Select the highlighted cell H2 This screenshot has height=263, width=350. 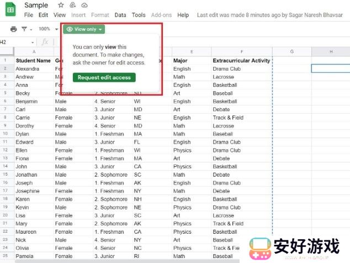(x=331, y=69)
